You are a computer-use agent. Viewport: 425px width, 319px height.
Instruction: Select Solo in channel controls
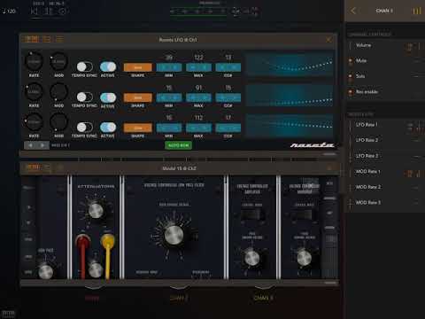(385, 76)
